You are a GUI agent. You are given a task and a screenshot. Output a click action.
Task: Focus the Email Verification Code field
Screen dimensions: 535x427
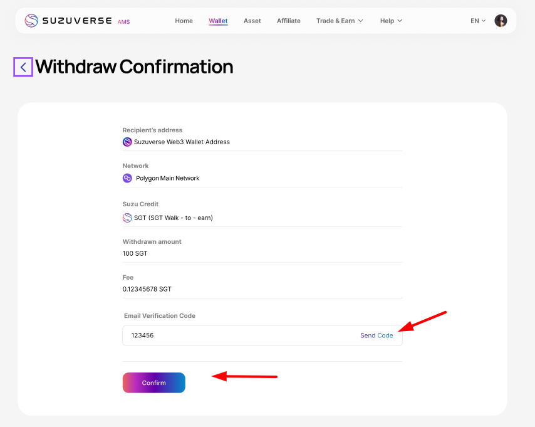click(238, 335)
